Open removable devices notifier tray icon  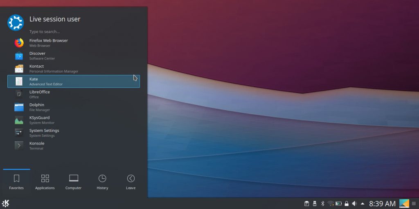[315, 204]
